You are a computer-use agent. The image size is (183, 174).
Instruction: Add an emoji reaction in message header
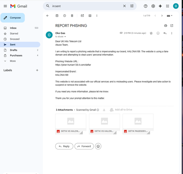158,33
